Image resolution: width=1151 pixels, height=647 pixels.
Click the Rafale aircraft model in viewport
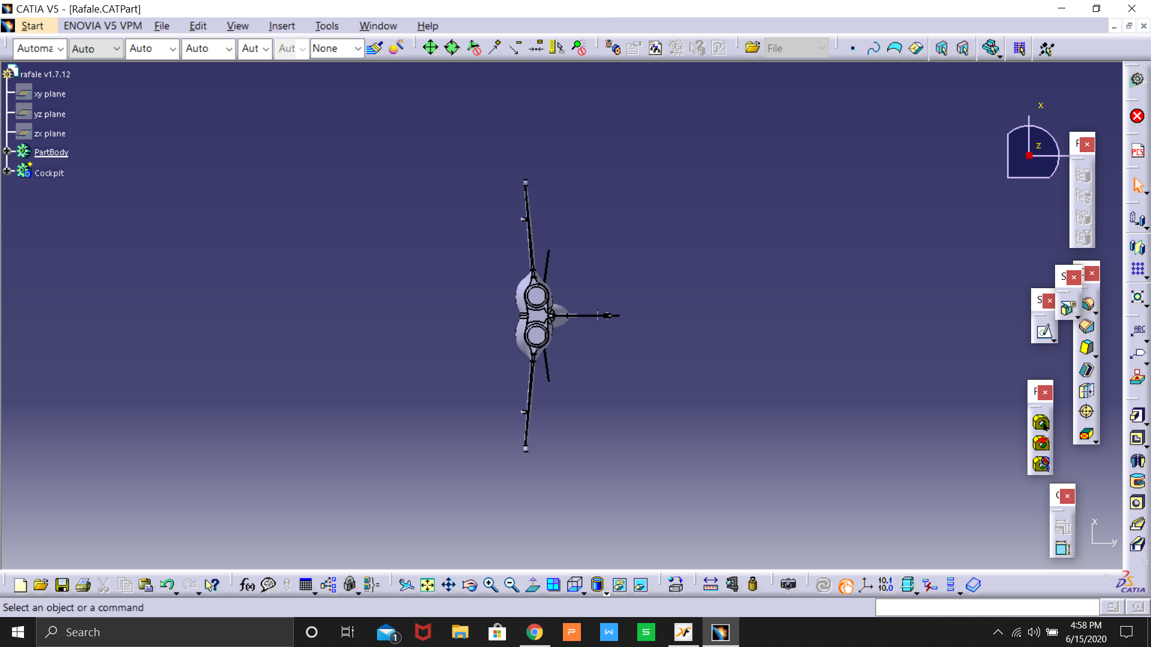[x=535, y=315]
